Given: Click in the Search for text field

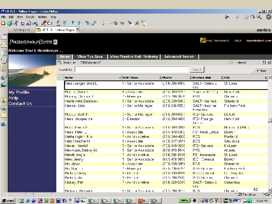Looking at the screenshot, I should [131, 70].
